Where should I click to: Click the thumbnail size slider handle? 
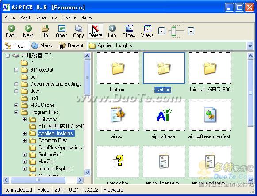pyautogui.click(x=173, y=31)
